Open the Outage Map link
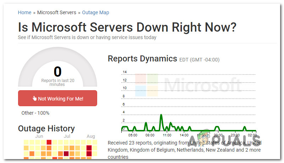Viewport: 284px width, 163px height. 95,12
